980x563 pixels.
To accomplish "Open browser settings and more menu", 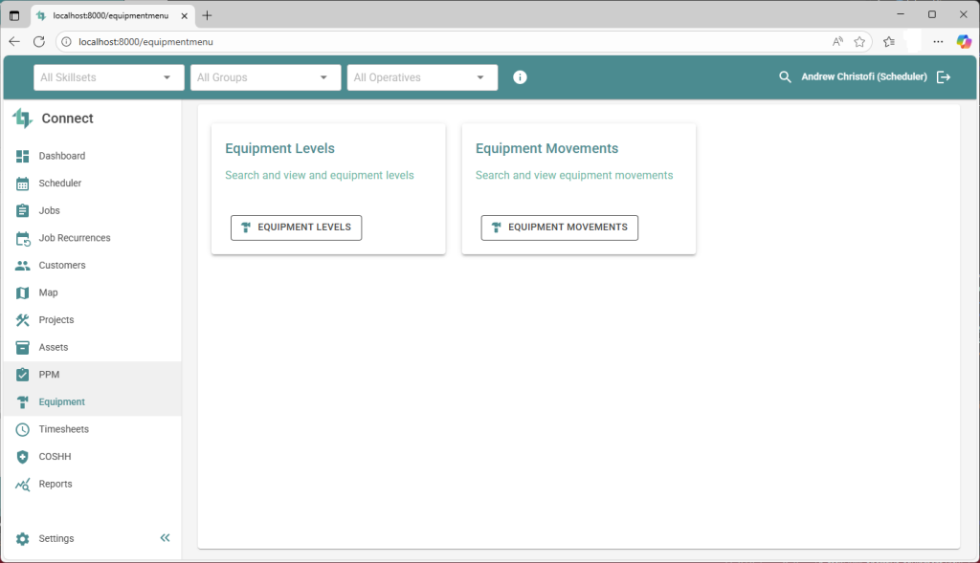I will (938, 42).
